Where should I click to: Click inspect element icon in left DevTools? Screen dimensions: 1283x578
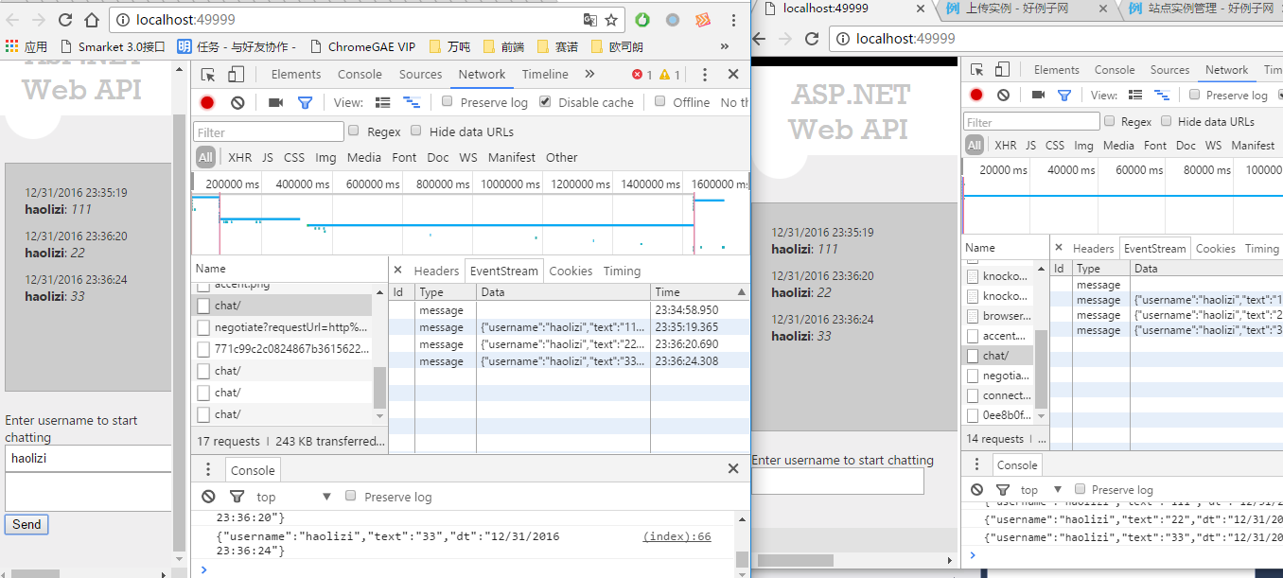(208, 75)
